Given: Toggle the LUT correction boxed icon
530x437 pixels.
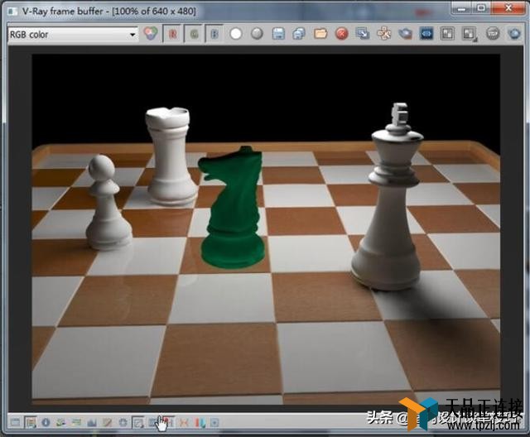Looking at the screenshot, I should tap(138, 422).
